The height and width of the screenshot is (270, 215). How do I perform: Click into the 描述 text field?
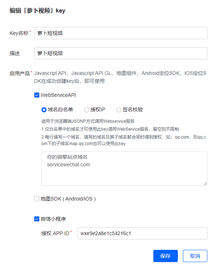121,53
